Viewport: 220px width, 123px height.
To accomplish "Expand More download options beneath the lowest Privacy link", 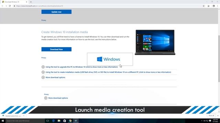I will 56,98.
